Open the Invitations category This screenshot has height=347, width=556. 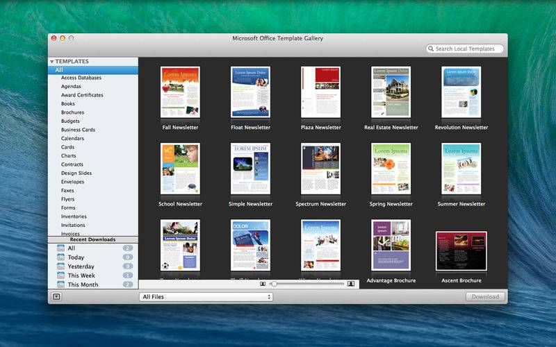pyautogui.click(x=73, y=225)
